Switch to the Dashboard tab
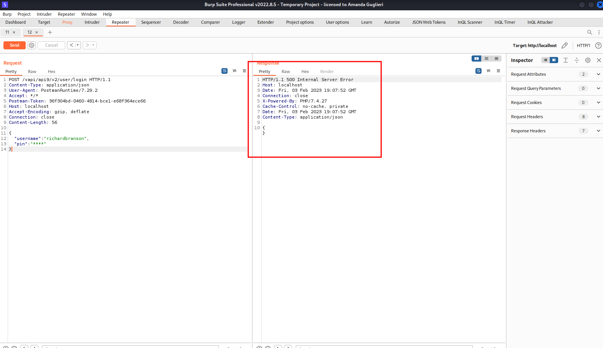 click(x=16, y=22)
